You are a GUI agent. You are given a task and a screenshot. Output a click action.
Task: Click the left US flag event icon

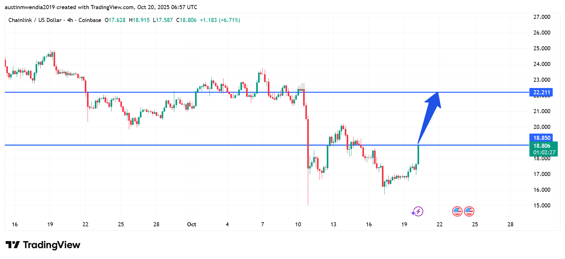coord(457,211)
